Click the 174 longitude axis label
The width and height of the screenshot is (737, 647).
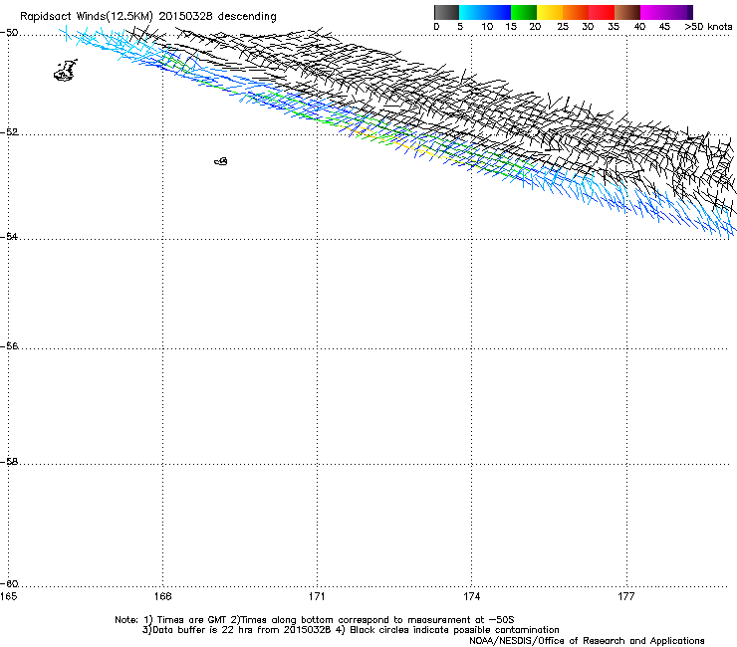coord(471,596)
